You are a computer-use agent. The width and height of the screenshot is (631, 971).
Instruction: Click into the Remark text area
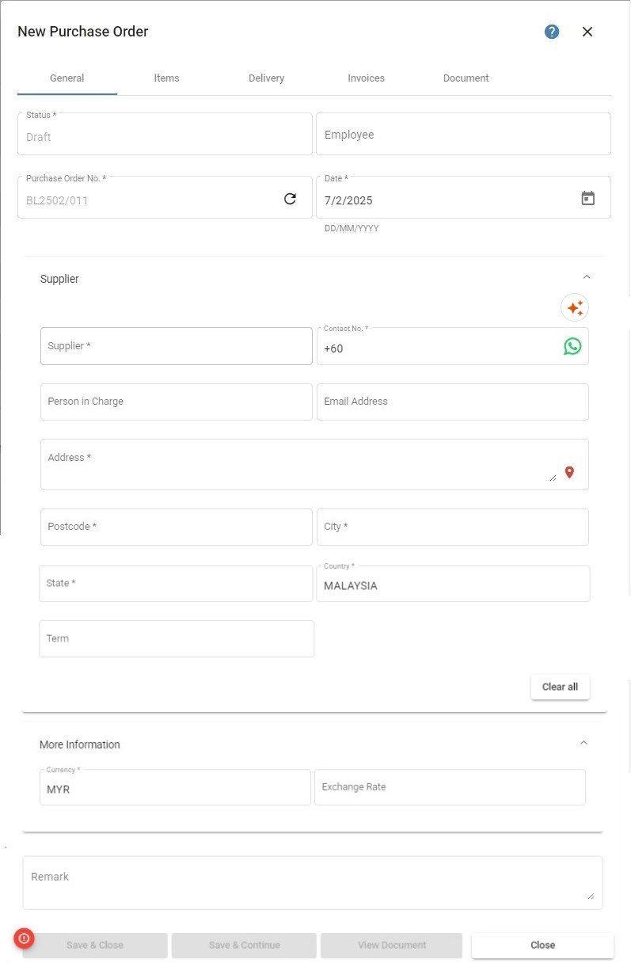click(x=313, y=882)
